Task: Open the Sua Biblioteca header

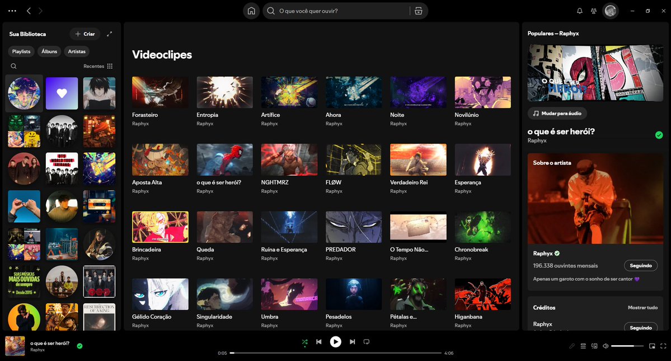Action: [27, 34]
